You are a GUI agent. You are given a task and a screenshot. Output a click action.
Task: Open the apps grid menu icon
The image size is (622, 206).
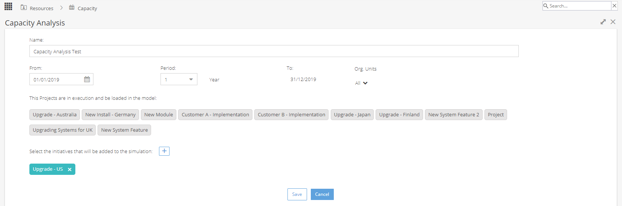[x=8, y=6]
